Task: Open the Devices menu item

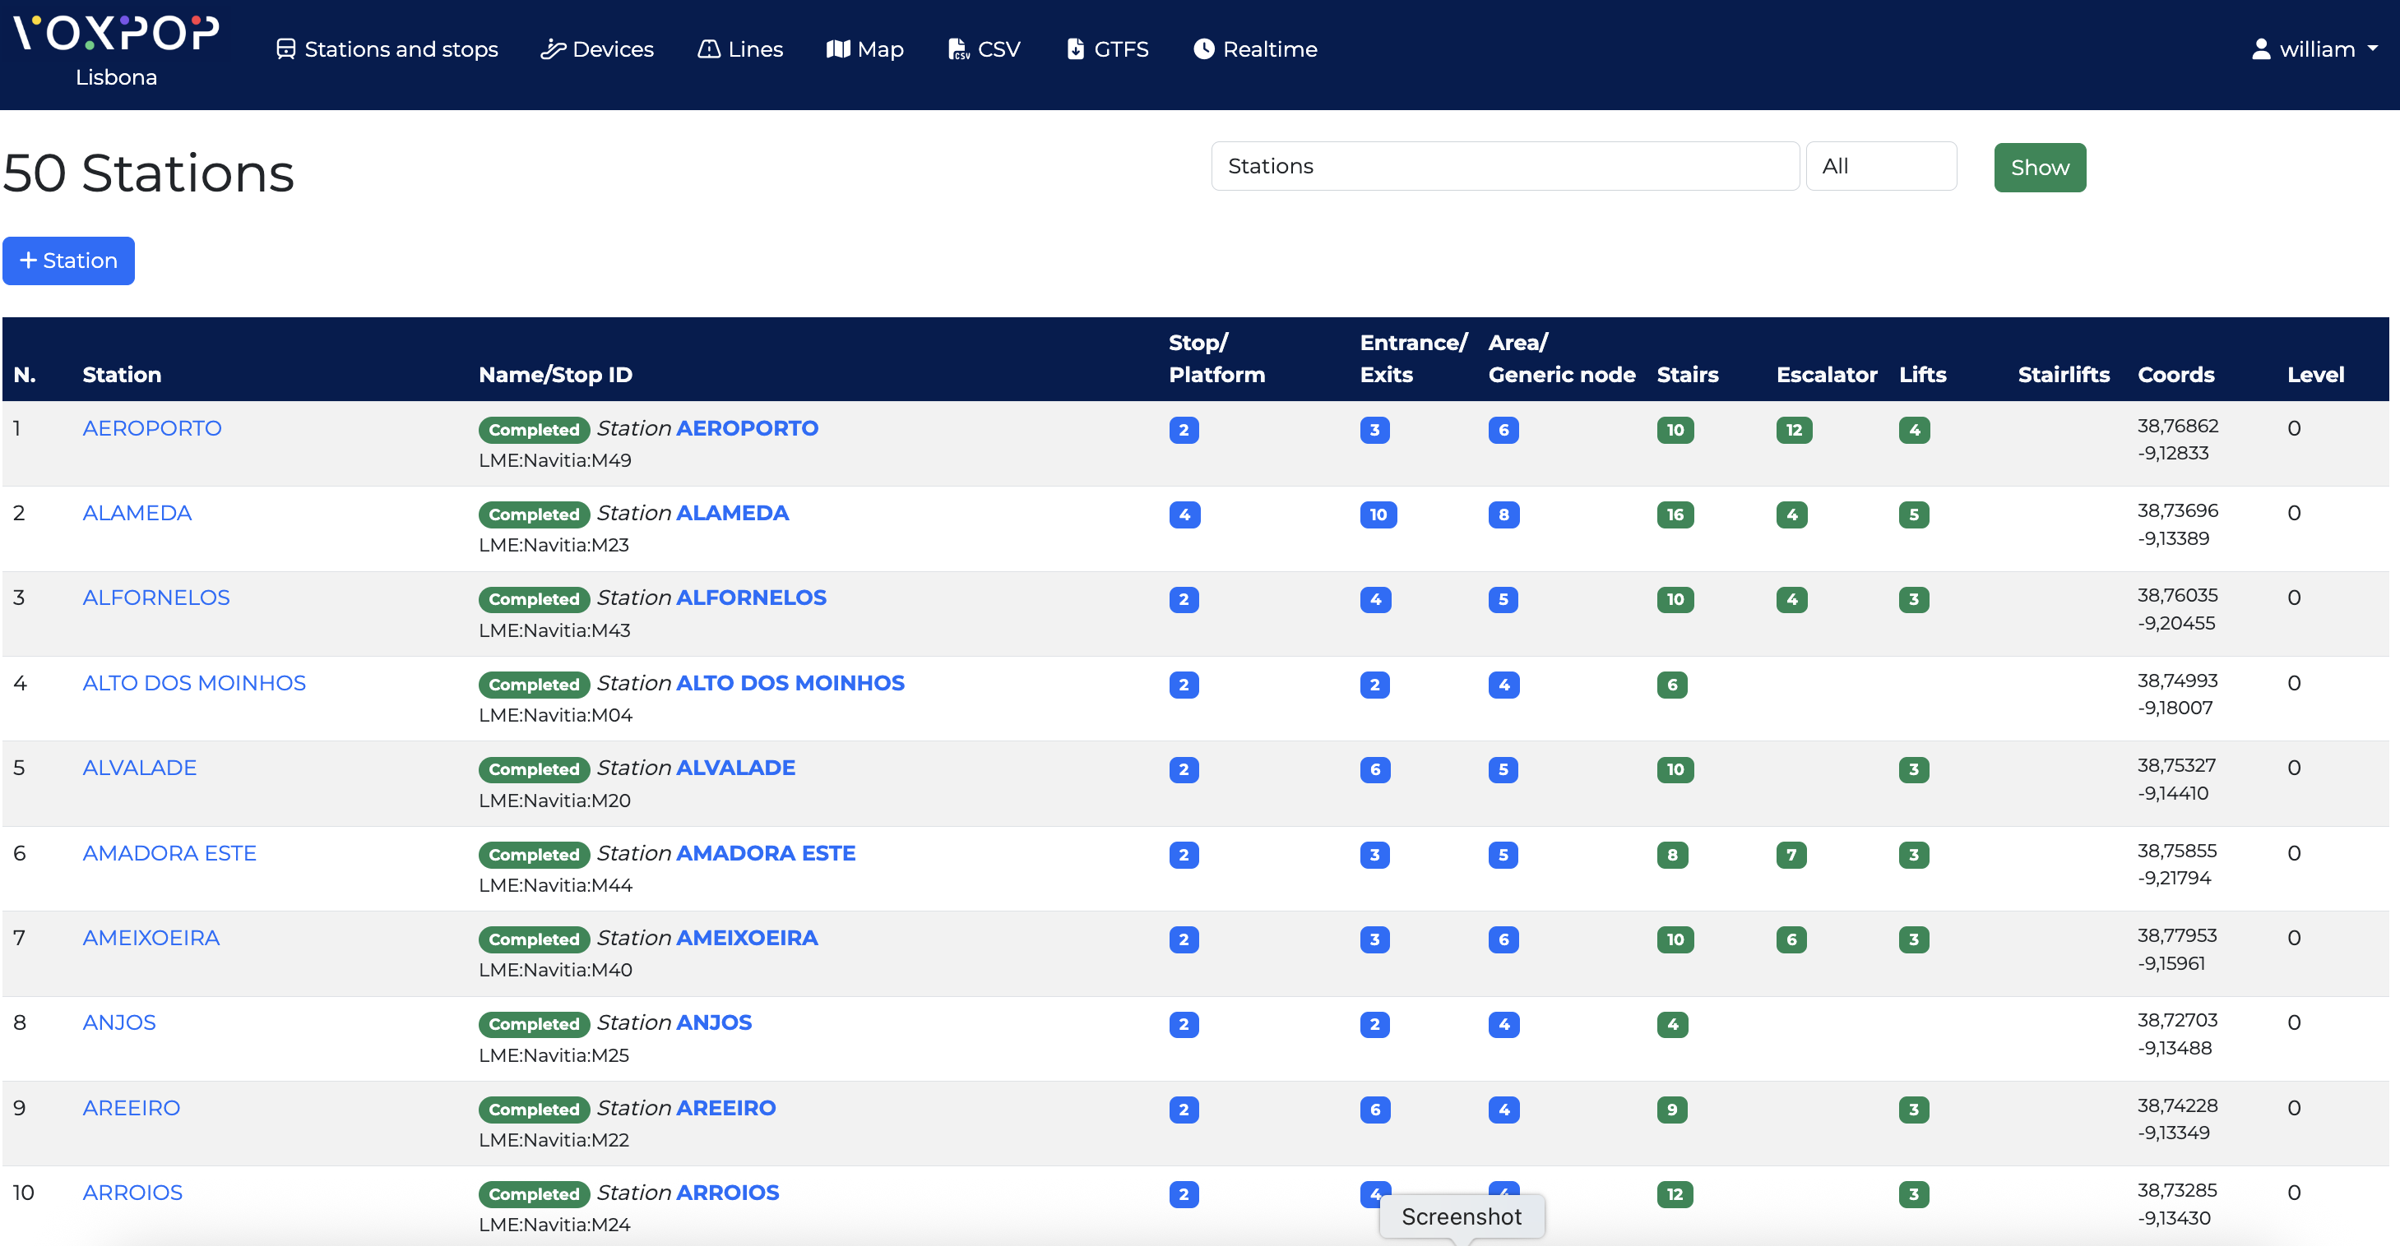Action: [612, 49]
